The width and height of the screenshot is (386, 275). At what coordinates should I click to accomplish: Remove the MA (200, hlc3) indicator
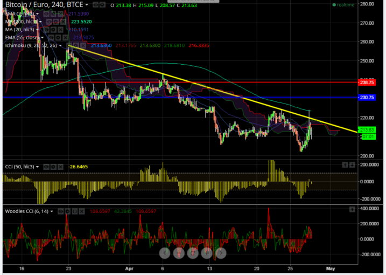(x=64, y=22)
